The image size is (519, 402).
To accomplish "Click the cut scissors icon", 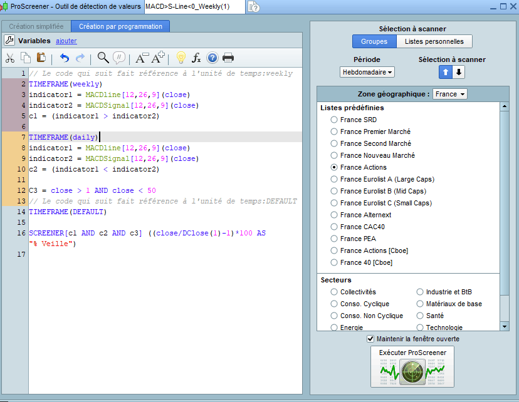I will (x=10, y=58).
